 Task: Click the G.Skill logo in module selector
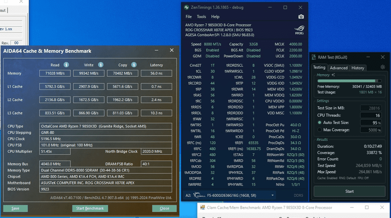click(x=199, y=195)
